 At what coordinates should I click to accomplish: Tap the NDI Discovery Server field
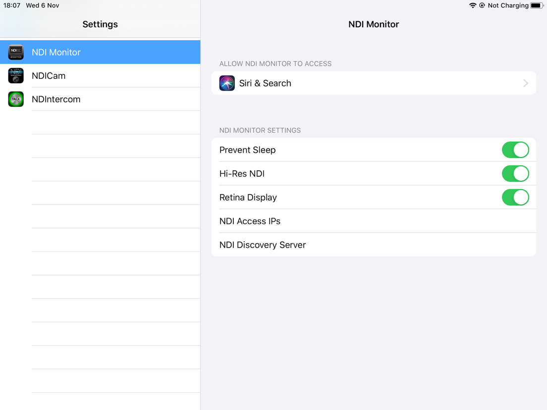[x=374, y=245]
